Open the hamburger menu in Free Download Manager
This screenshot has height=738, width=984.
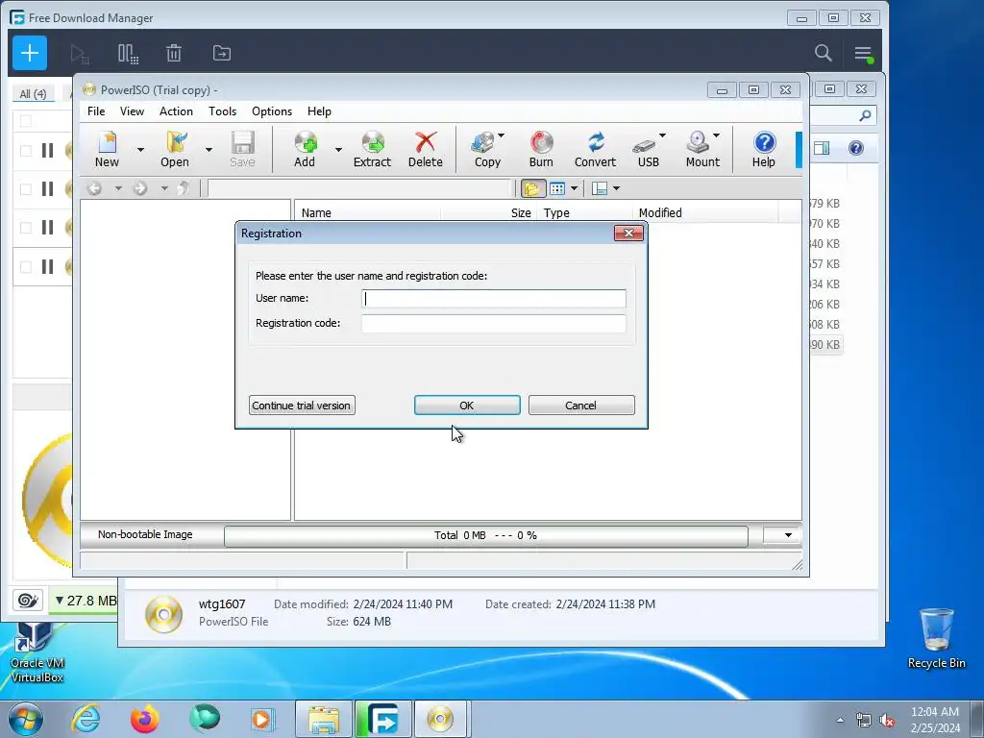coord(863,54)
